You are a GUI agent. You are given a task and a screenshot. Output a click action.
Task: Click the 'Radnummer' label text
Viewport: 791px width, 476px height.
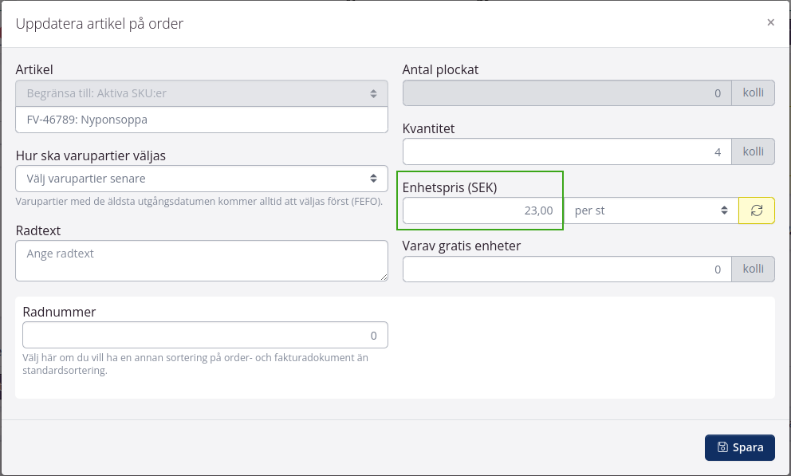coord(59,312)
